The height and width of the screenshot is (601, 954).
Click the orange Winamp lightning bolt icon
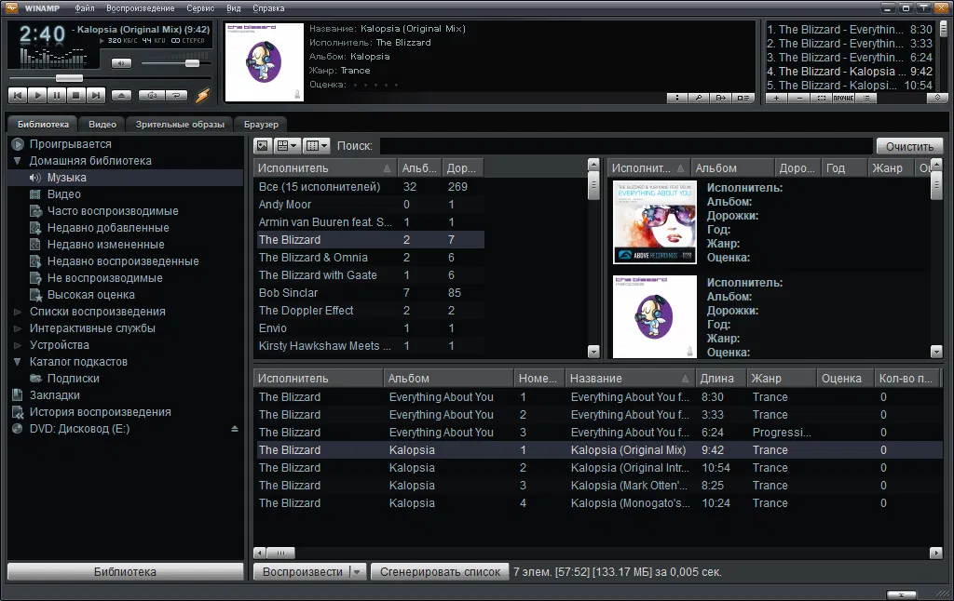point(202,96)
